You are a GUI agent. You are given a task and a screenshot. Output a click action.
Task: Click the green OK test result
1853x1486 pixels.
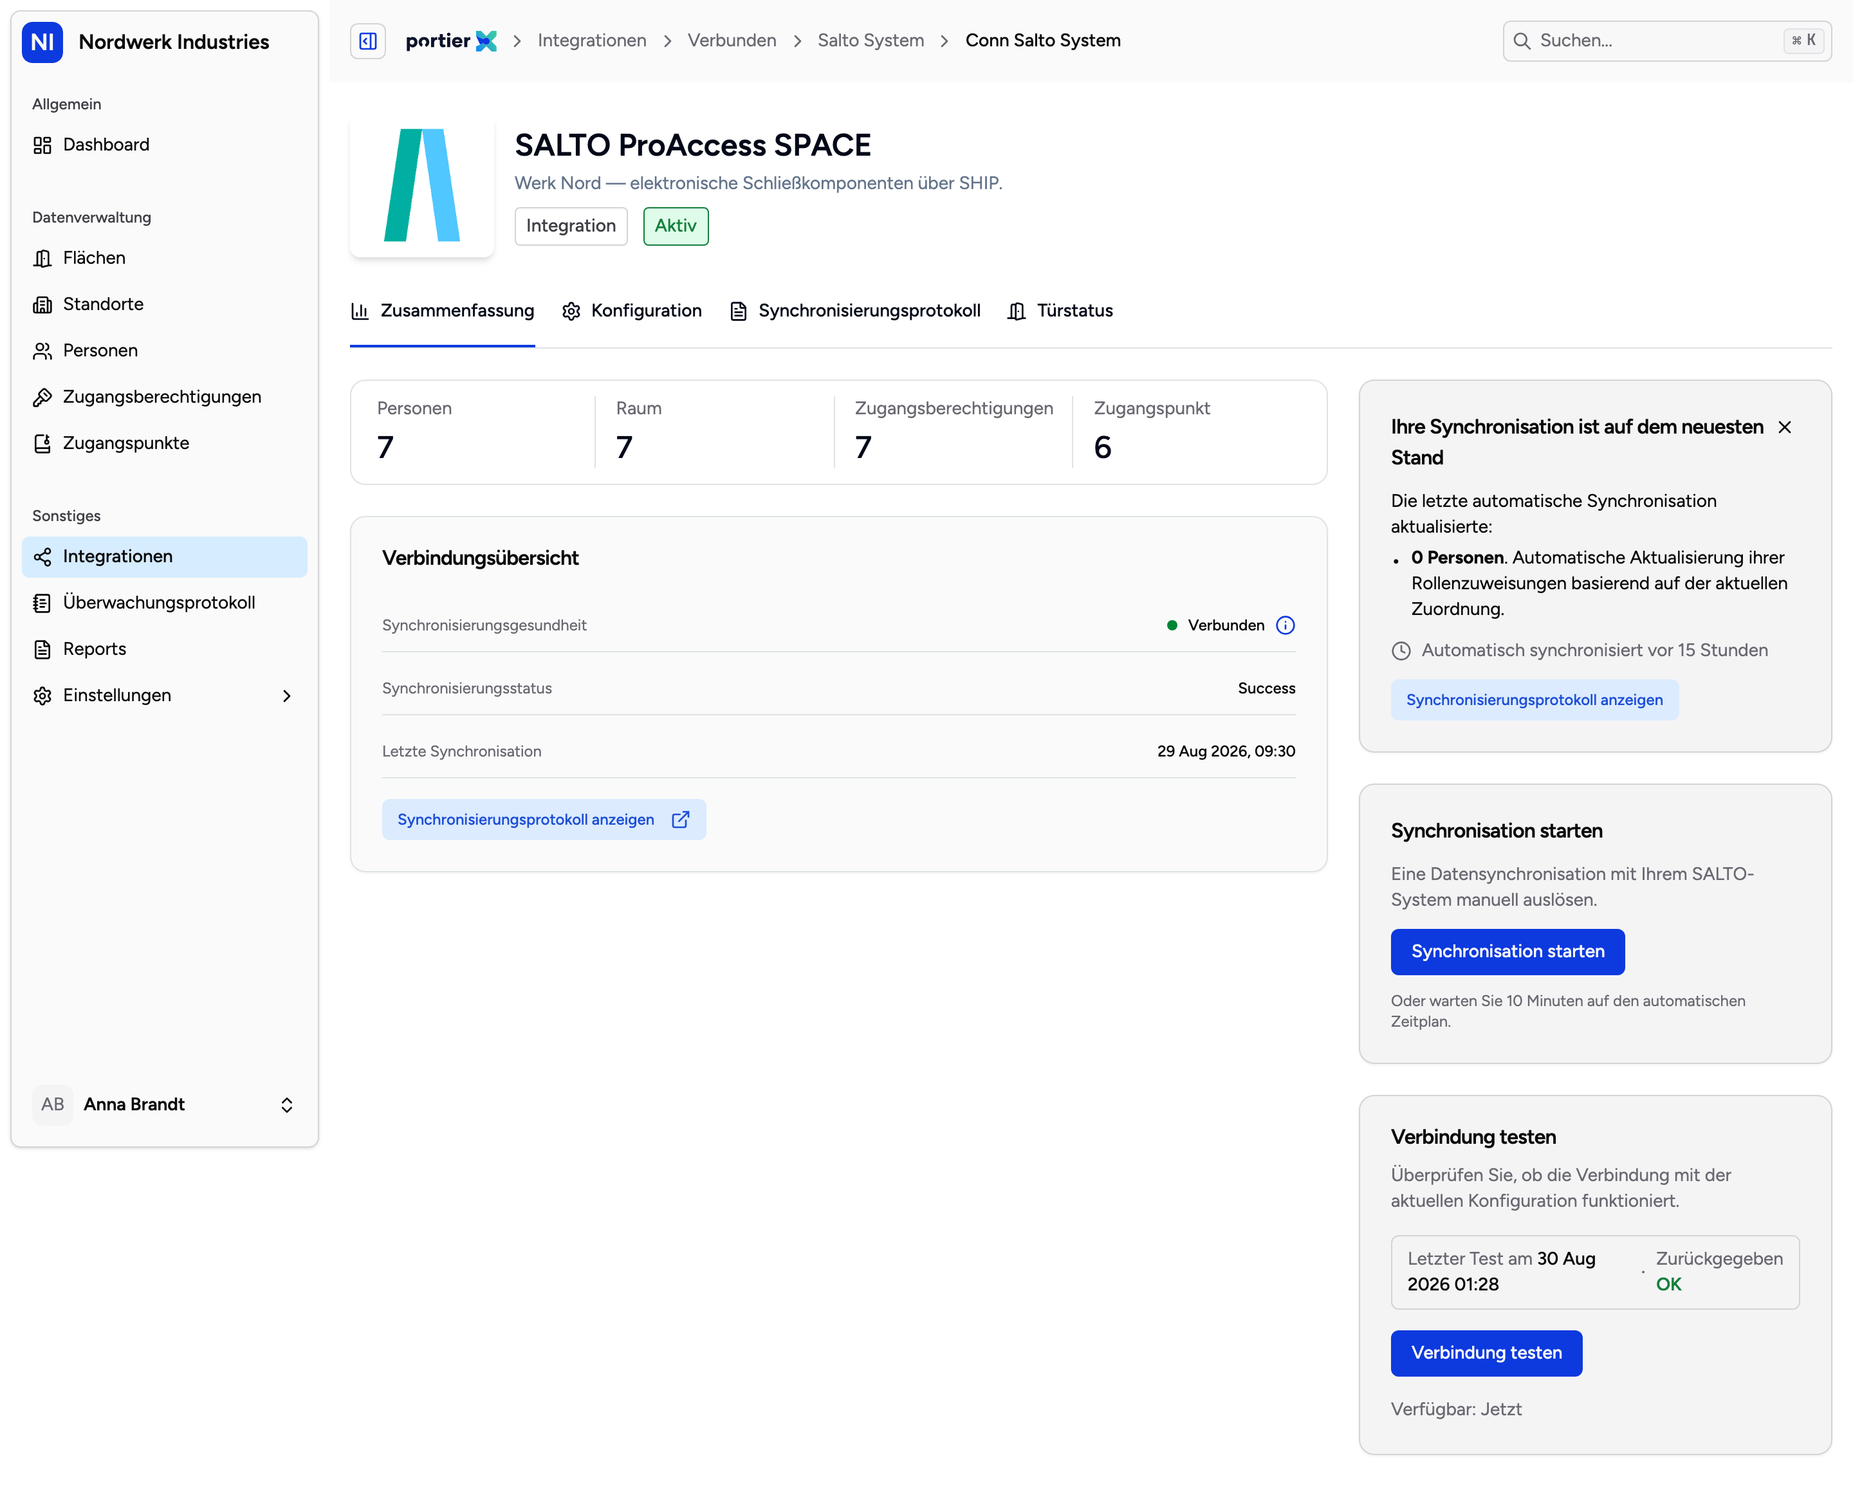coord(1669,1285)
